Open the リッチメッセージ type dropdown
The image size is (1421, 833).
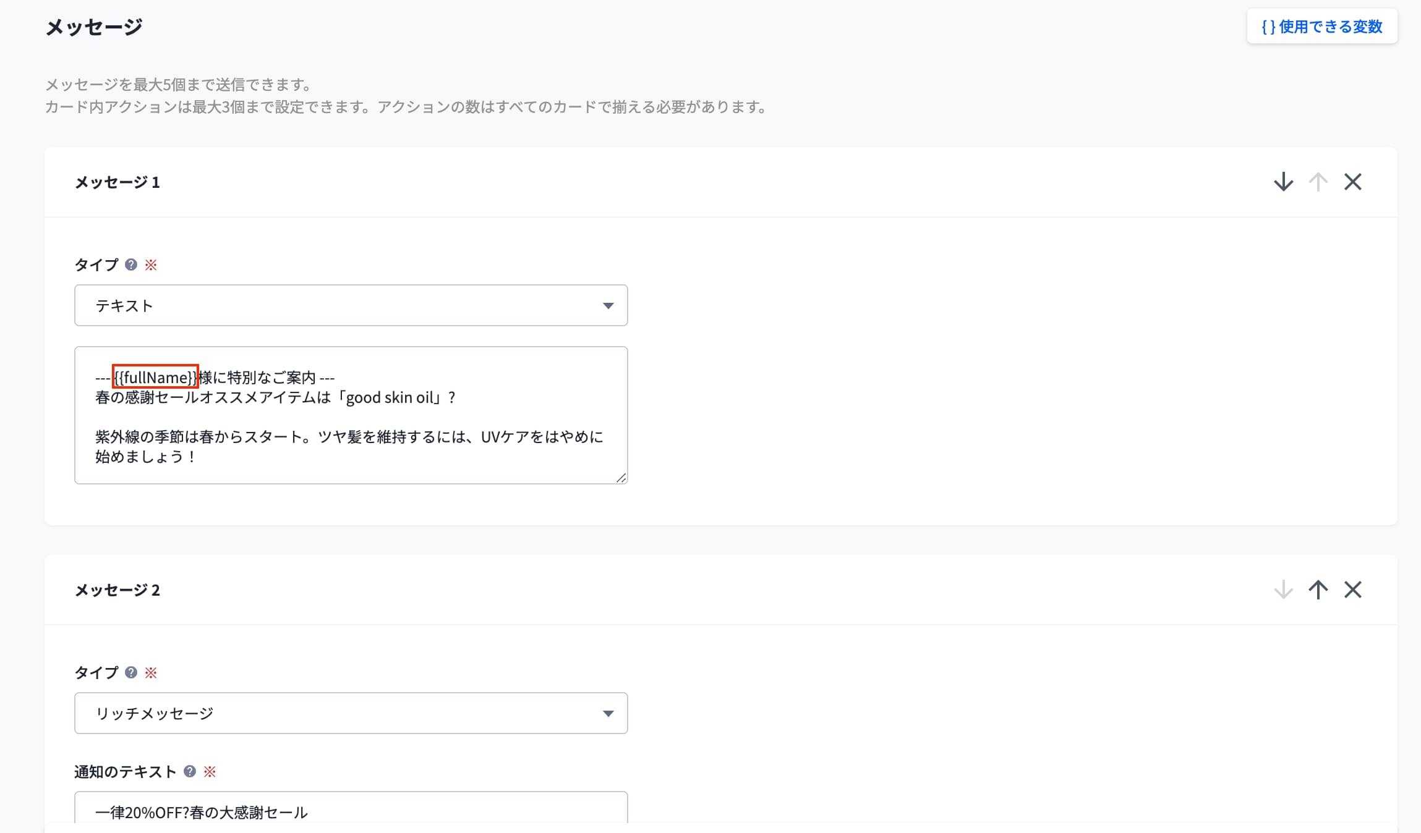pos(351,713)
